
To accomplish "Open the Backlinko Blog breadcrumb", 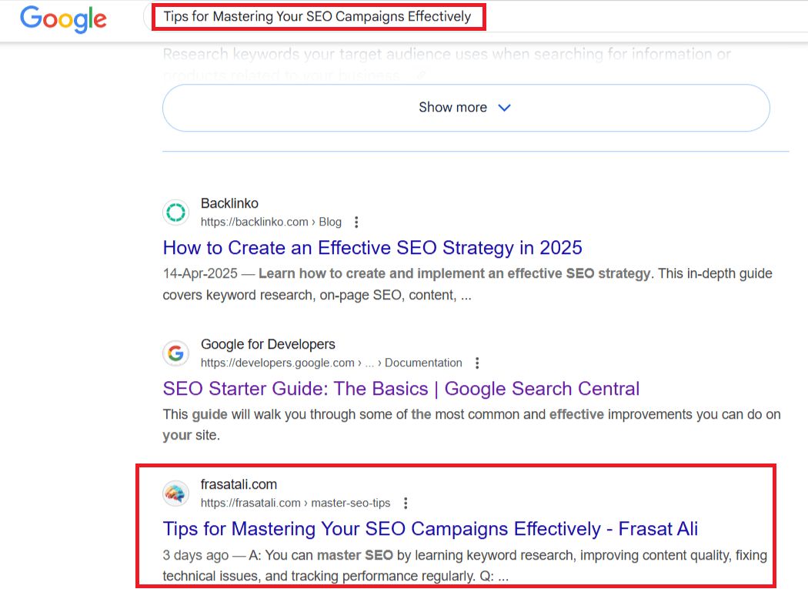I will [330, 222].
